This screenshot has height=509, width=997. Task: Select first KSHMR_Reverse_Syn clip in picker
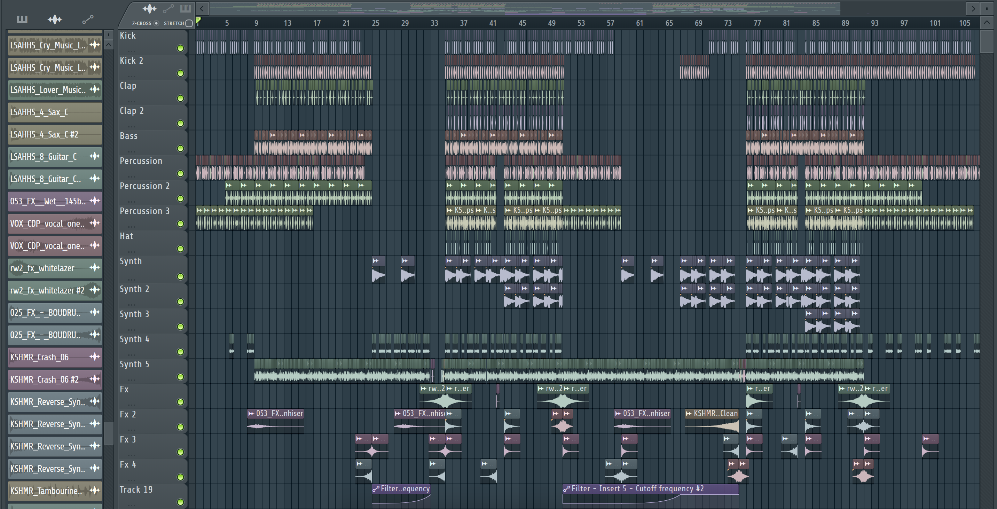pyautogui.click(x=55, y=402)
